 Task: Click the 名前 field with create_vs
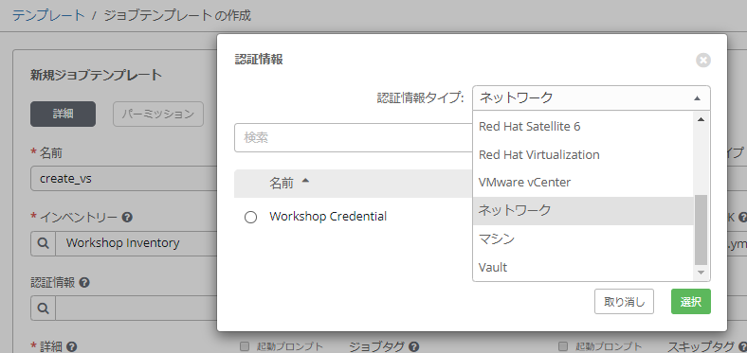[123, 179]
